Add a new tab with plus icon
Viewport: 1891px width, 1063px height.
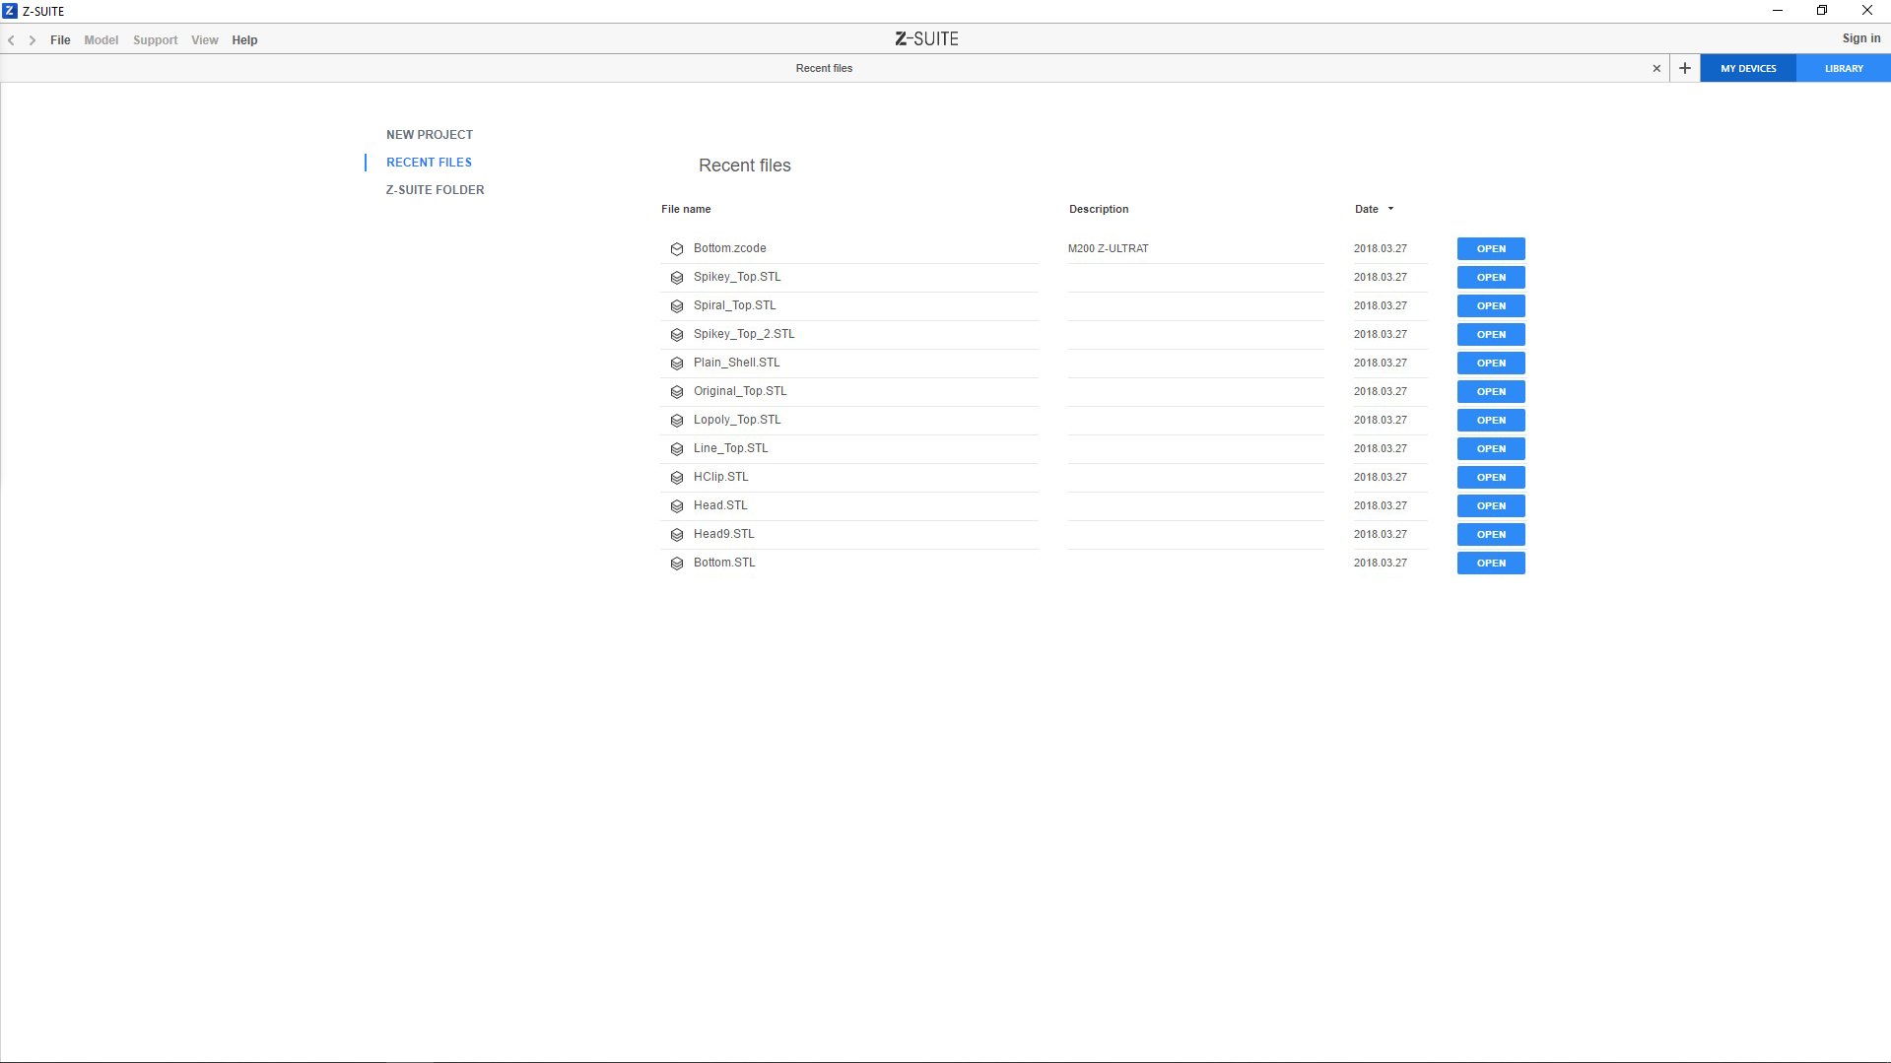[x=1685, y=68]
